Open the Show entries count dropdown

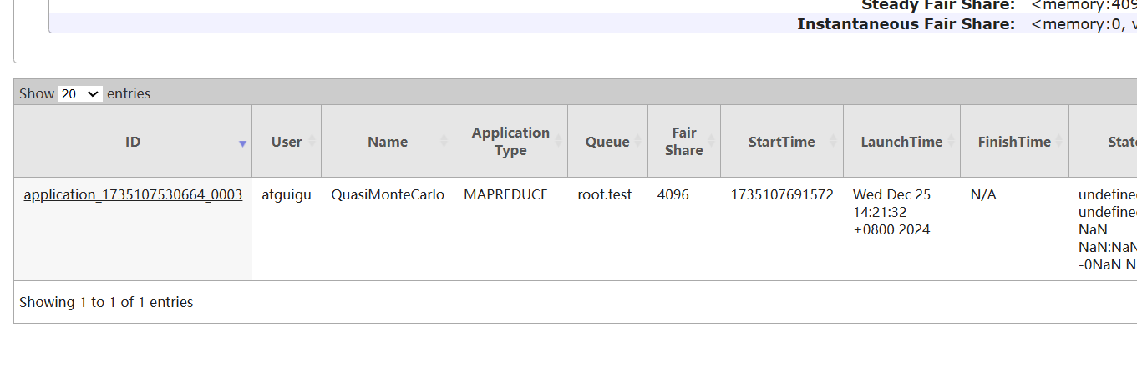pos(80,94)
